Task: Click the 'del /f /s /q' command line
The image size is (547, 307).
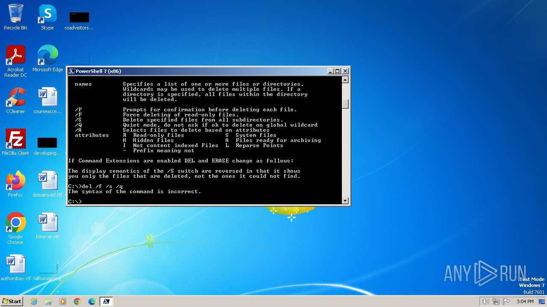Action: [x=95, y=186]
